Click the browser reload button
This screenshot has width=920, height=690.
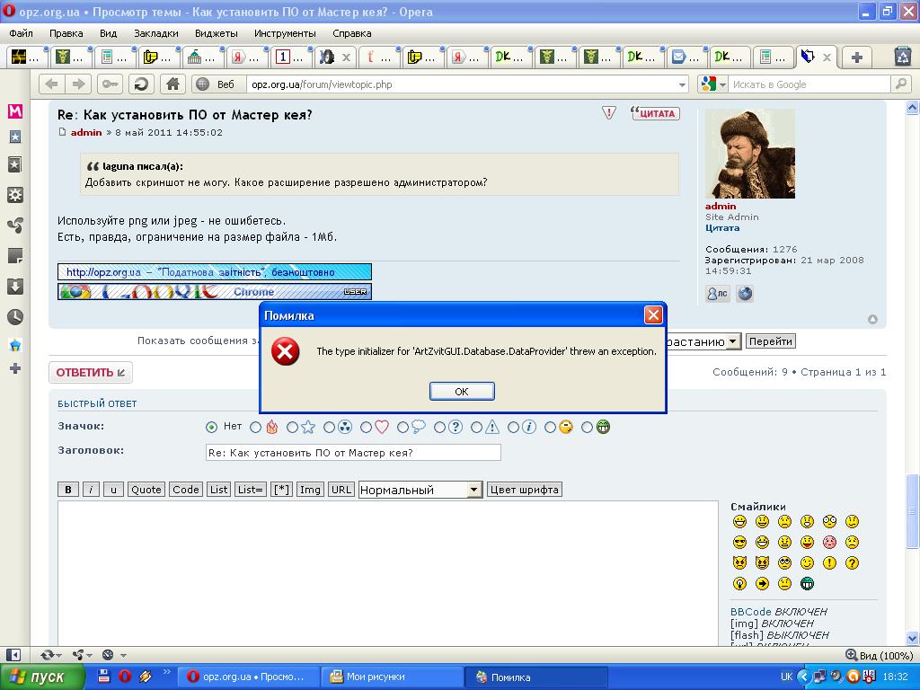tap(140, 84)
